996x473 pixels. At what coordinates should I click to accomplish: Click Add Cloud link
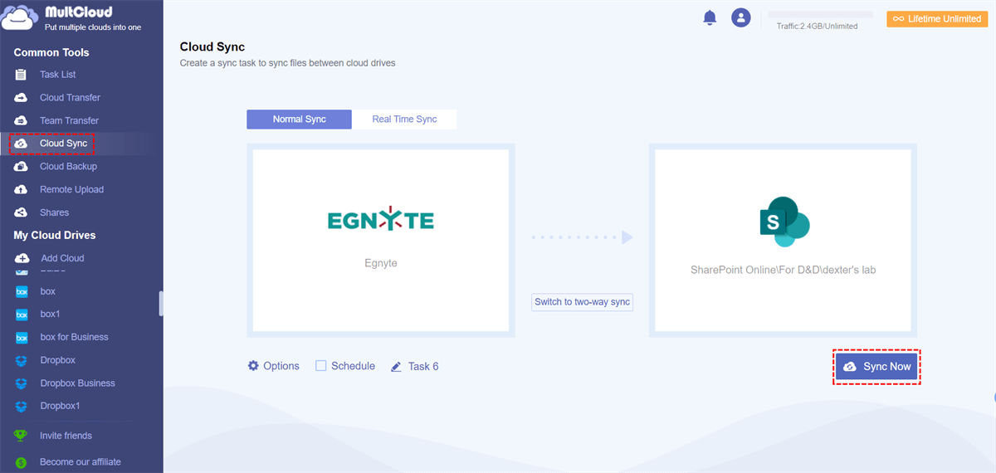coord(63,258)
